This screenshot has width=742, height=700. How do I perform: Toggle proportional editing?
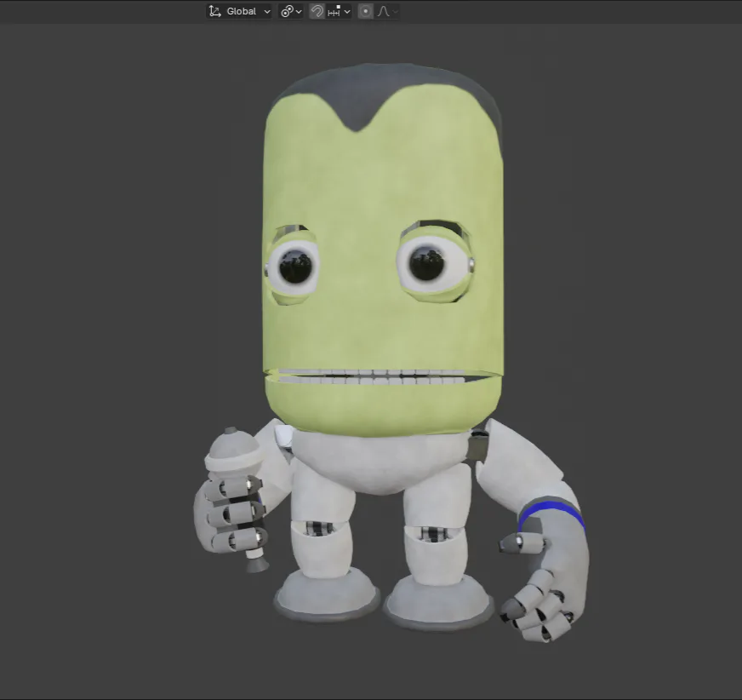[365, 11]
